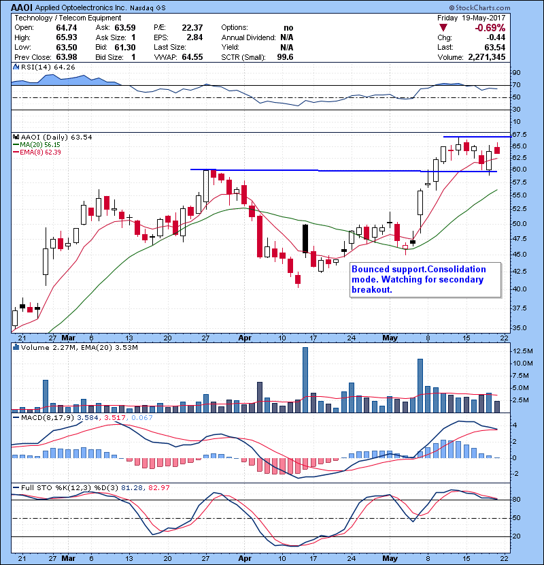Click the VWAP value 64.55
Image resolution: width=544 pixels, height=565 pixels.
coord(192,57)
